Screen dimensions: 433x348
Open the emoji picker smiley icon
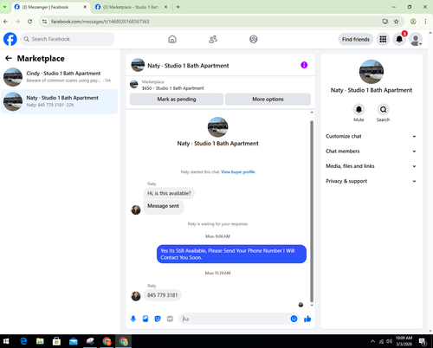[x=294, y=319]
